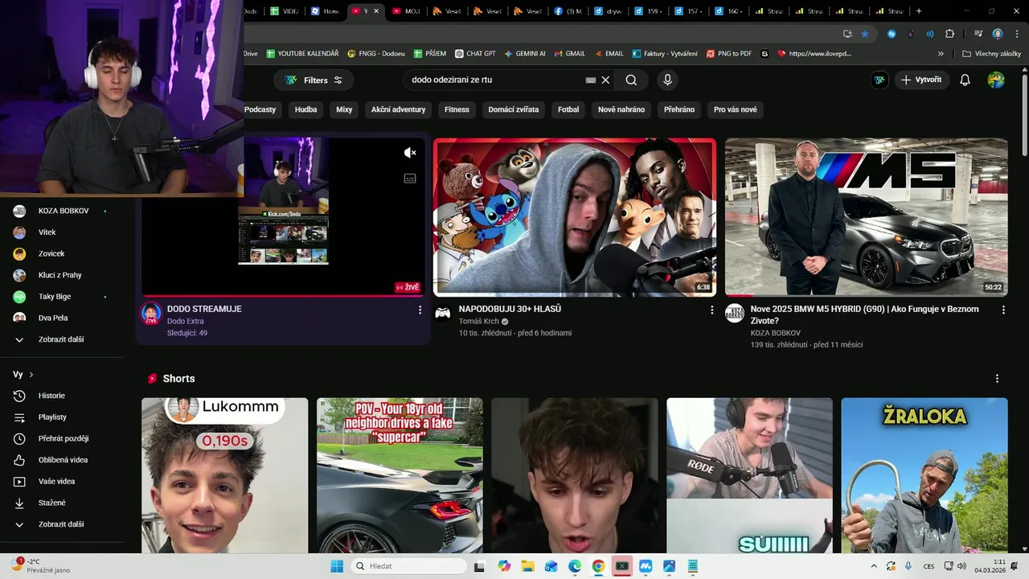
Task: Open the NAPODOBUJU 30+ HLASŮ thumbnail
Action: 575,217
